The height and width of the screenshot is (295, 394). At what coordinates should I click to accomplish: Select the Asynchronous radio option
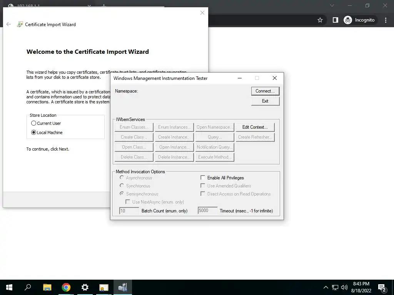(x=122, y=177)
